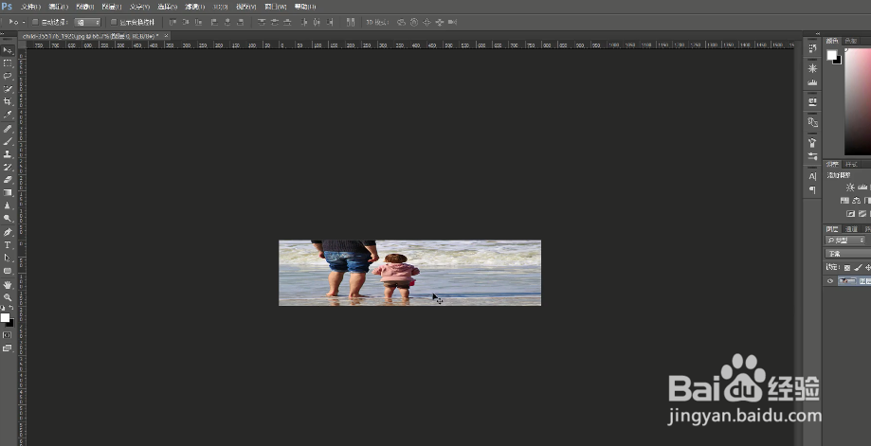Switch to the Channels tab
This screenshot has height=446, width=871.
coord(851,229)
